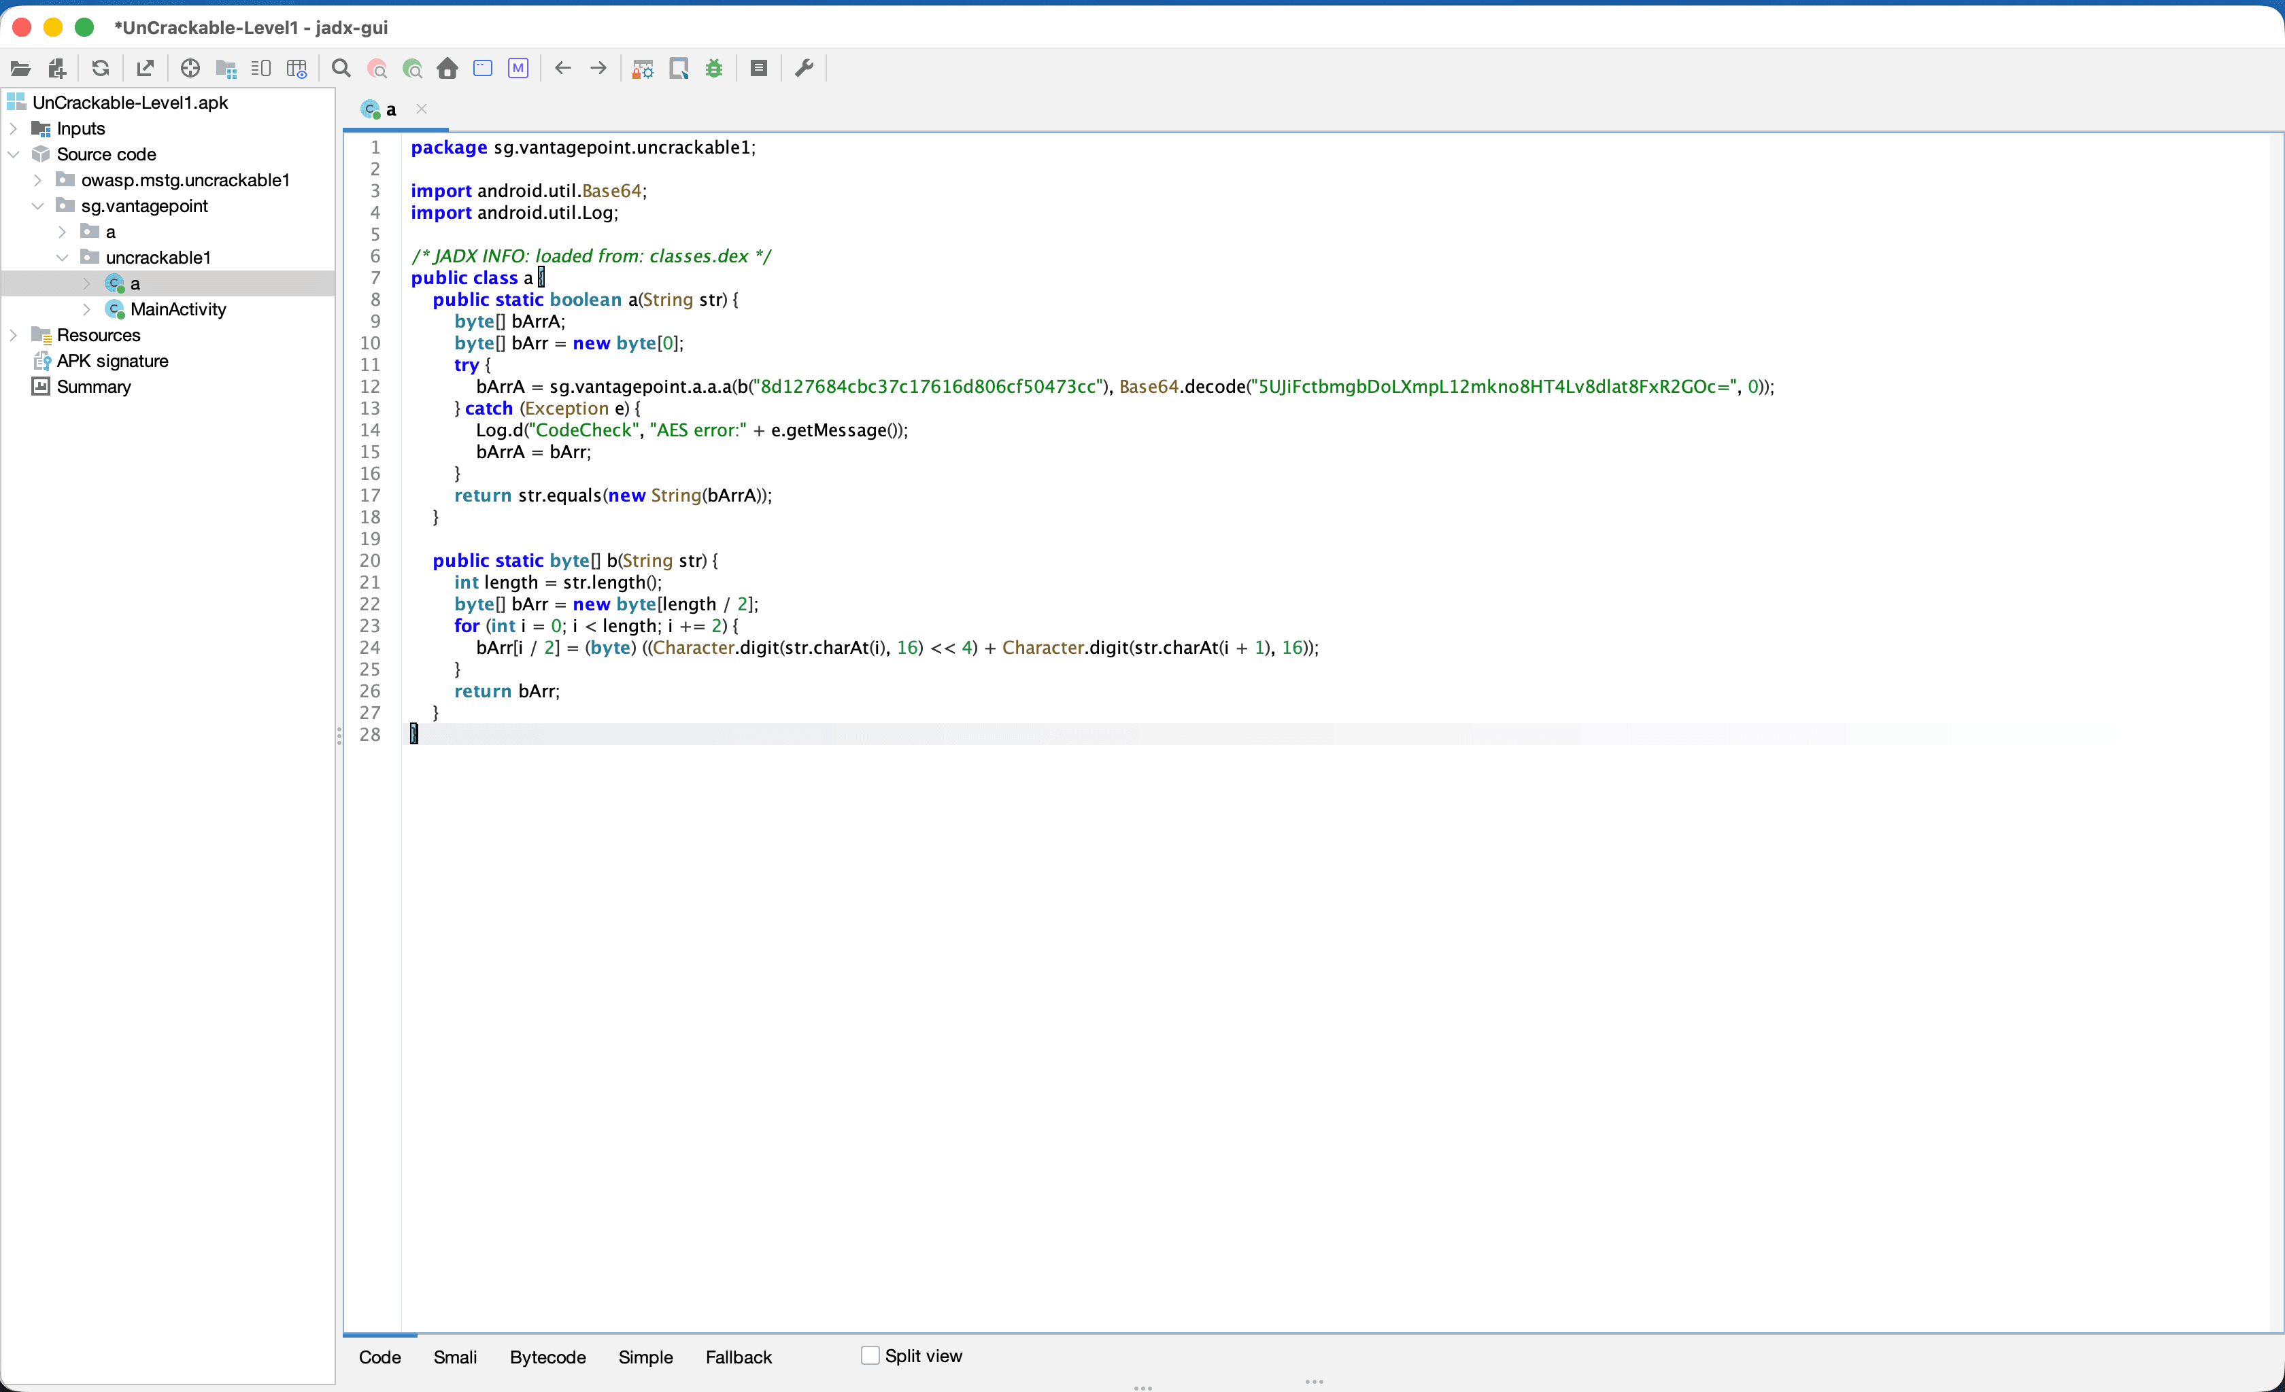The width and height of the screenshot is (2285, 1392).
Task: Select the Code view tab
Action: [x=380, y=1358]
